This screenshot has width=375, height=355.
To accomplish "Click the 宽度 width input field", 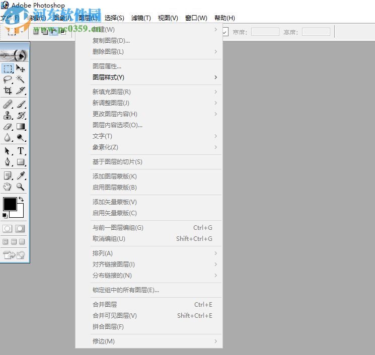I will (x=265, y=32).
